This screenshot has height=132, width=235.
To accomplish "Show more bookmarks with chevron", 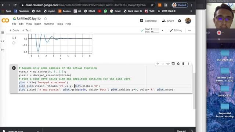I will pyautogui.click(x=191, y=11).
